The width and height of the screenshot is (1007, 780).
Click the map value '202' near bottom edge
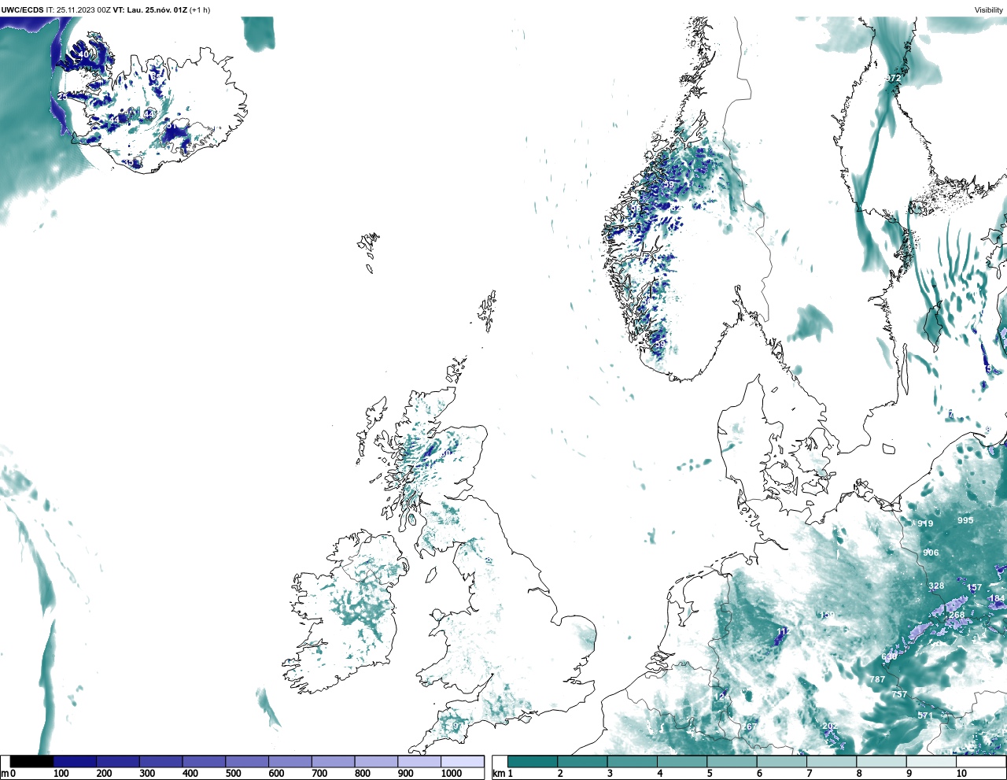click(x=830, y=726)
